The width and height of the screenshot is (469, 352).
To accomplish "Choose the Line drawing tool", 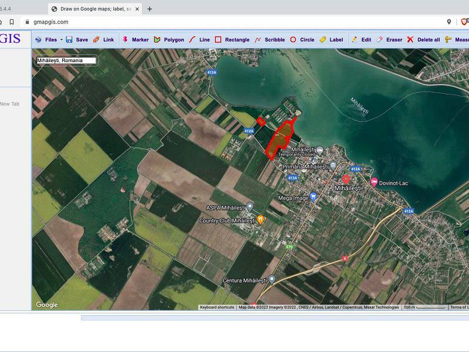I will (192, 40).
